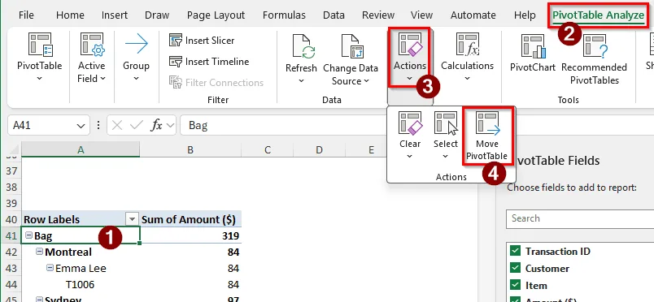654x302 pixels.
Task: Select the T1006 cell
Action: pyautogui.click(x=81, y=284)
